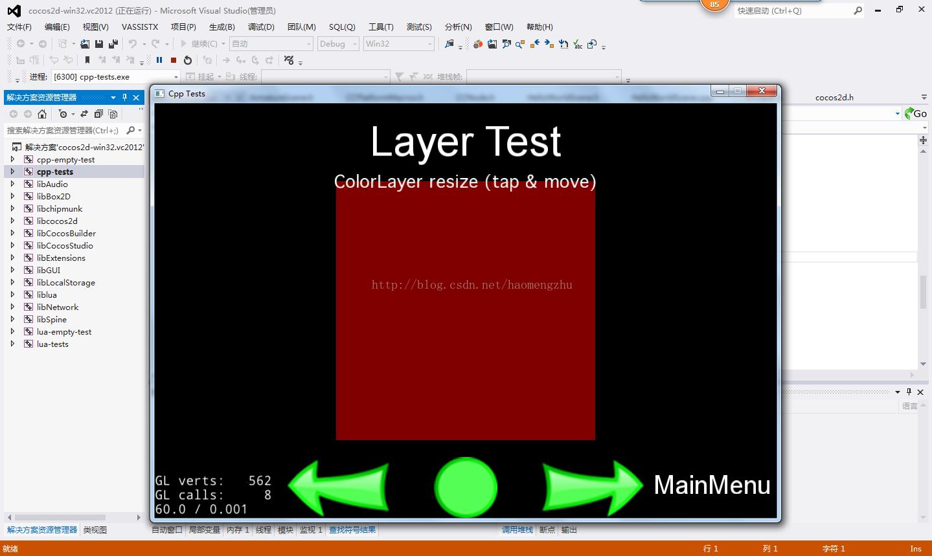
Task: Click the Solution Explorer search magnifier
Action: pos(131,130)
